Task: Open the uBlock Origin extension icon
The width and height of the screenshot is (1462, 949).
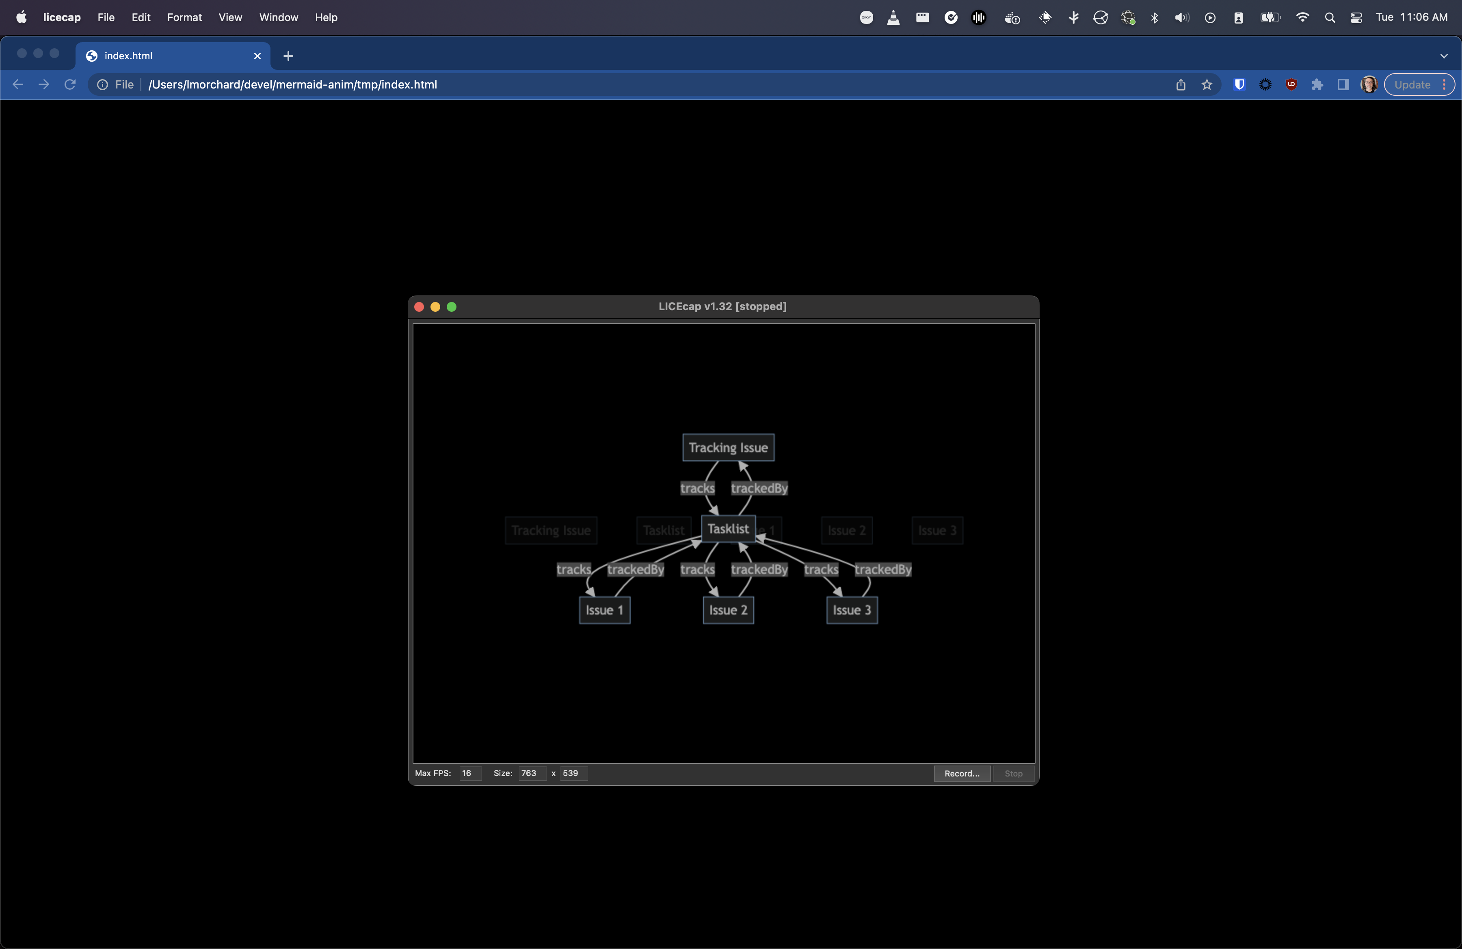Action: pos(1291,85)
